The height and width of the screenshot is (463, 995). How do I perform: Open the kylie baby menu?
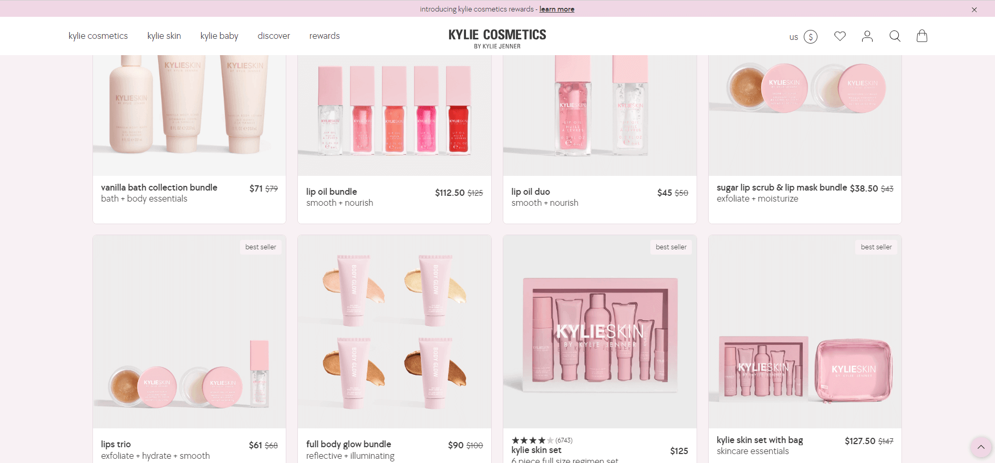click(219, 36)
